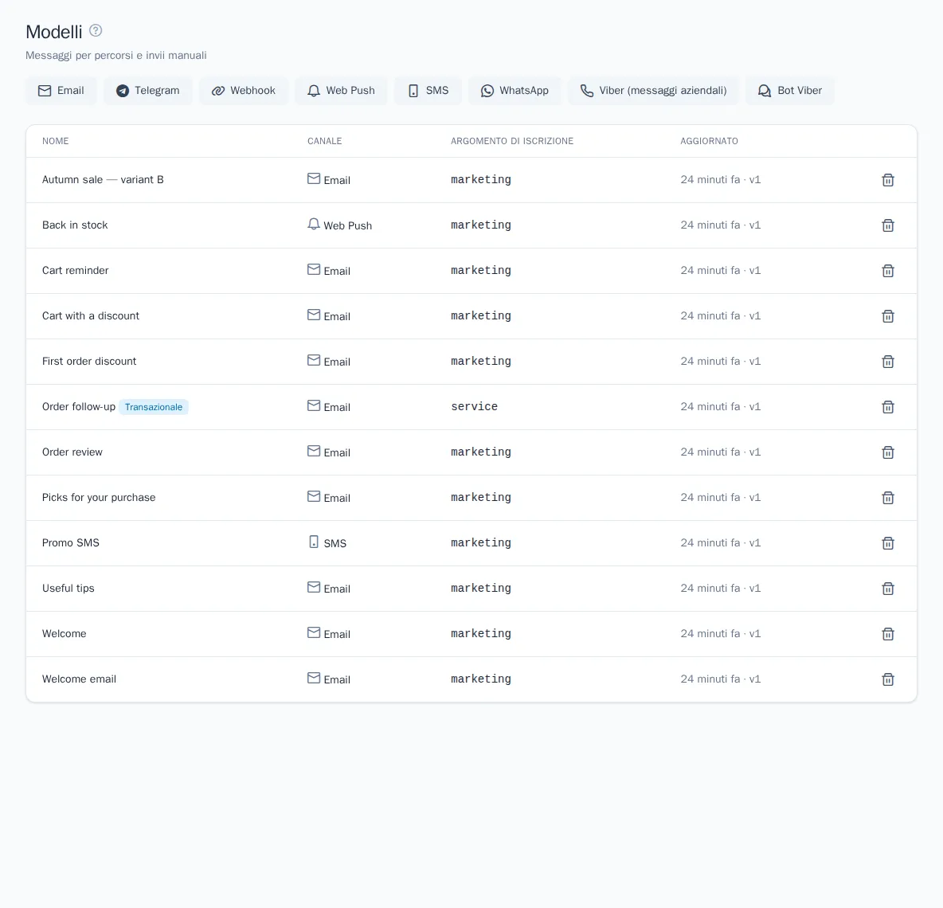Image resolution: width=943 pixels, height=908 pixels.
Task: Choose Viber (messaggi aziendali) button
Action: click(x=654, y=91)
